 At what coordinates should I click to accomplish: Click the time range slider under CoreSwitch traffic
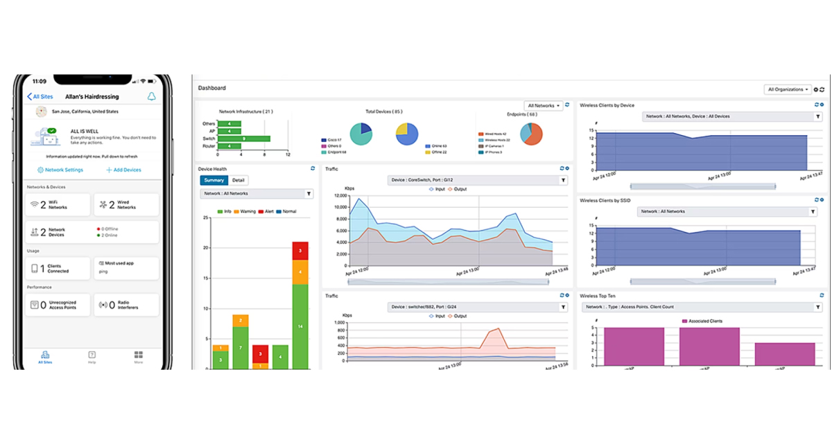[449, 282]
